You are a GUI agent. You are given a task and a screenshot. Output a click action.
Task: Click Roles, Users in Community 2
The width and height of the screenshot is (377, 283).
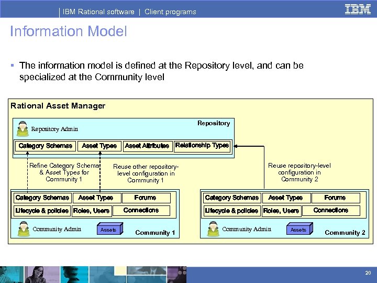281,211
